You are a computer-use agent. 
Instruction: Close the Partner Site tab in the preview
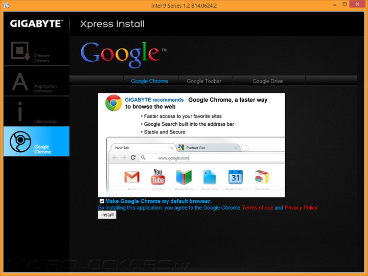[x=236, y=148]
